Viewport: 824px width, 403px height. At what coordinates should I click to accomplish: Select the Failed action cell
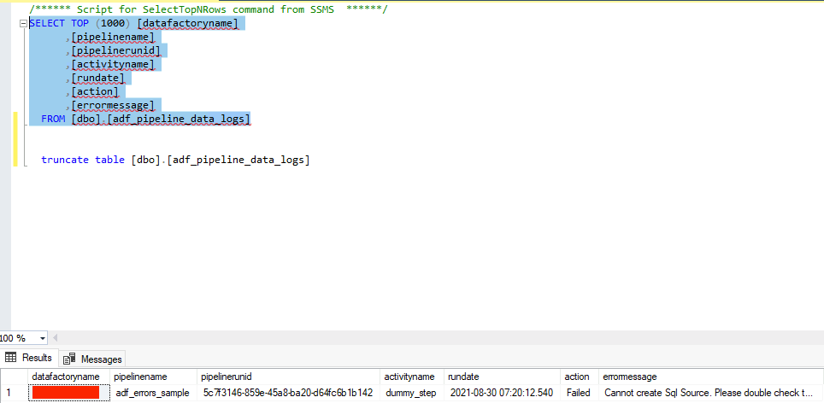pyautogui.click(x=578, y=393)
